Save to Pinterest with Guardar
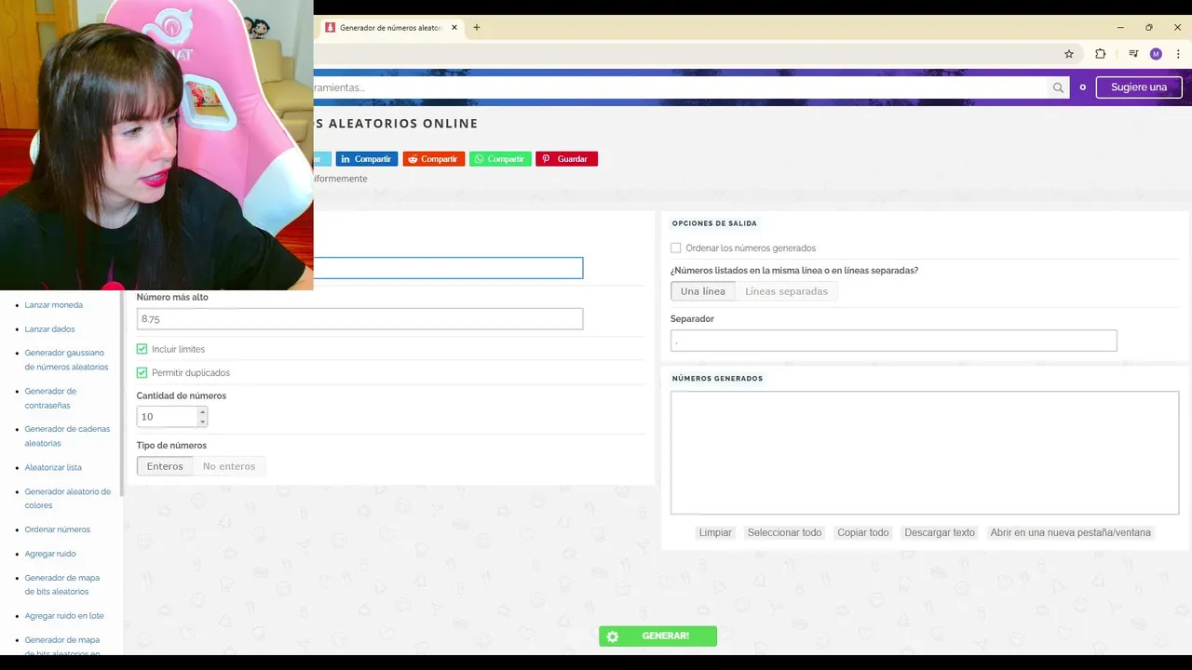The width and height of the screenshot is (1192, 670). coord(566,159)
